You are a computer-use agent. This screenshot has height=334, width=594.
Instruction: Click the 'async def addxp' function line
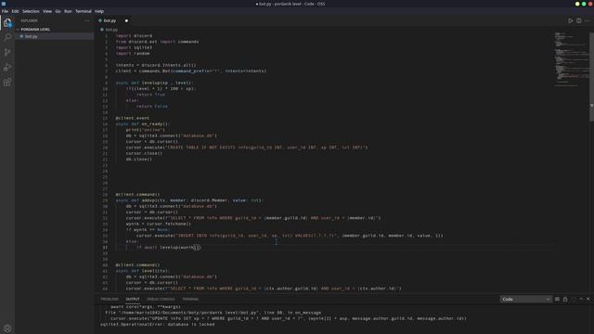(189, 200)
